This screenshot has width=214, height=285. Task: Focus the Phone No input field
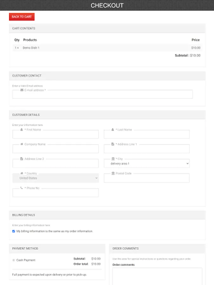pyautogui.click(x=55, y=193)
